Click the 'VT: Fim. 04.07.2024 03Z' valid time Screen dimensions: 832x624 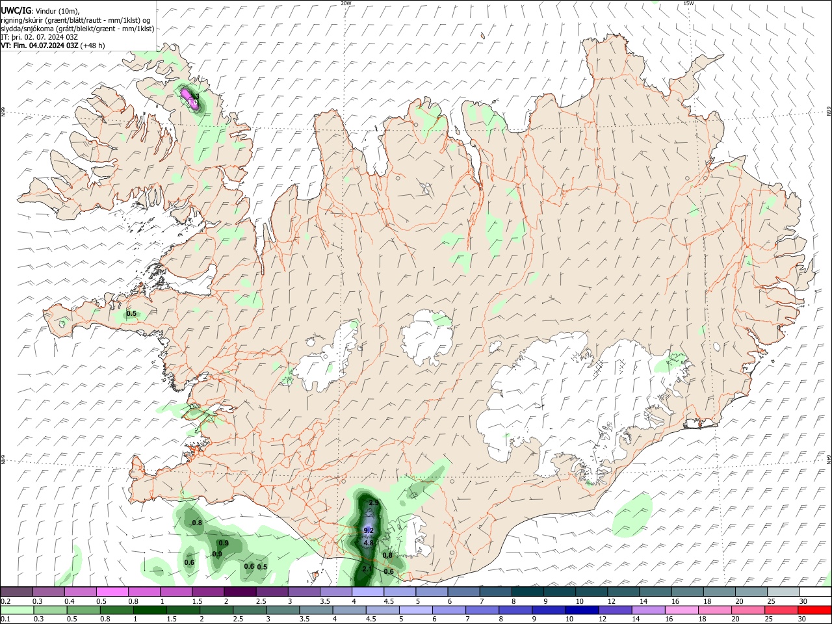[x=40, y=45]
